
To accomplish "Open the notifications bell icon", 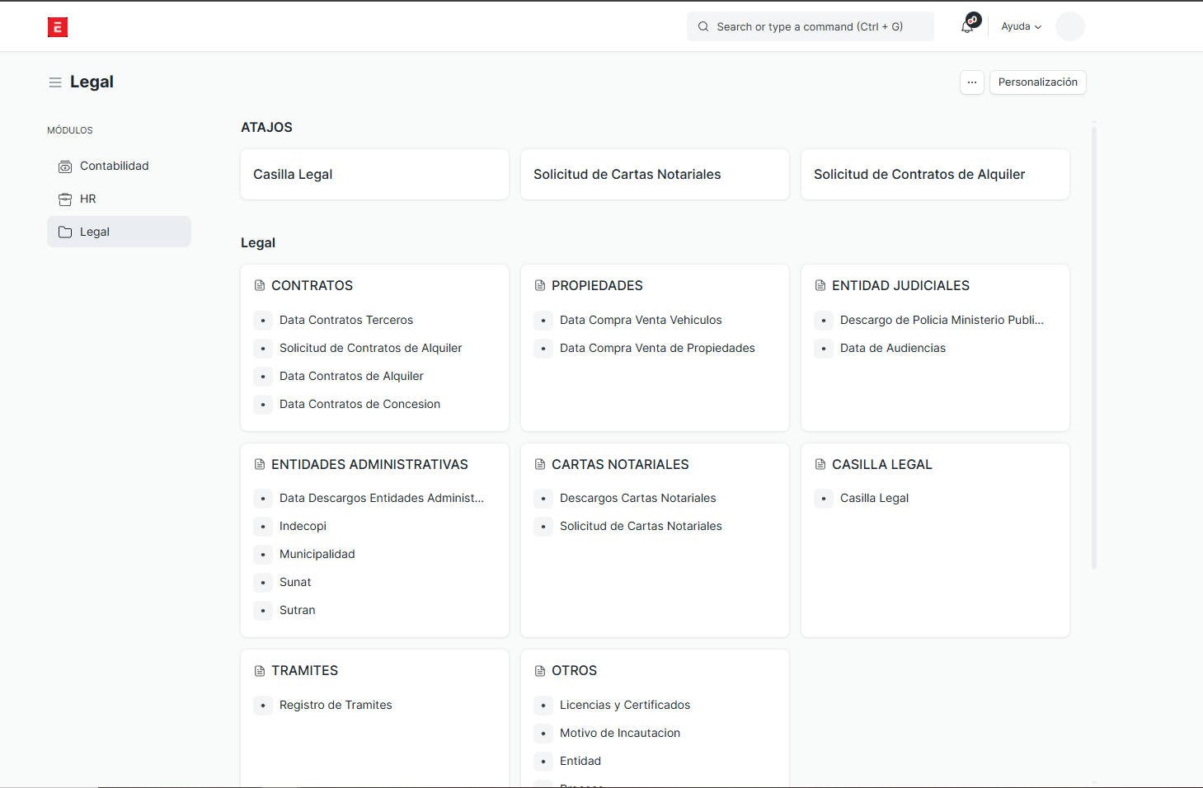I will tap(967, 26).
